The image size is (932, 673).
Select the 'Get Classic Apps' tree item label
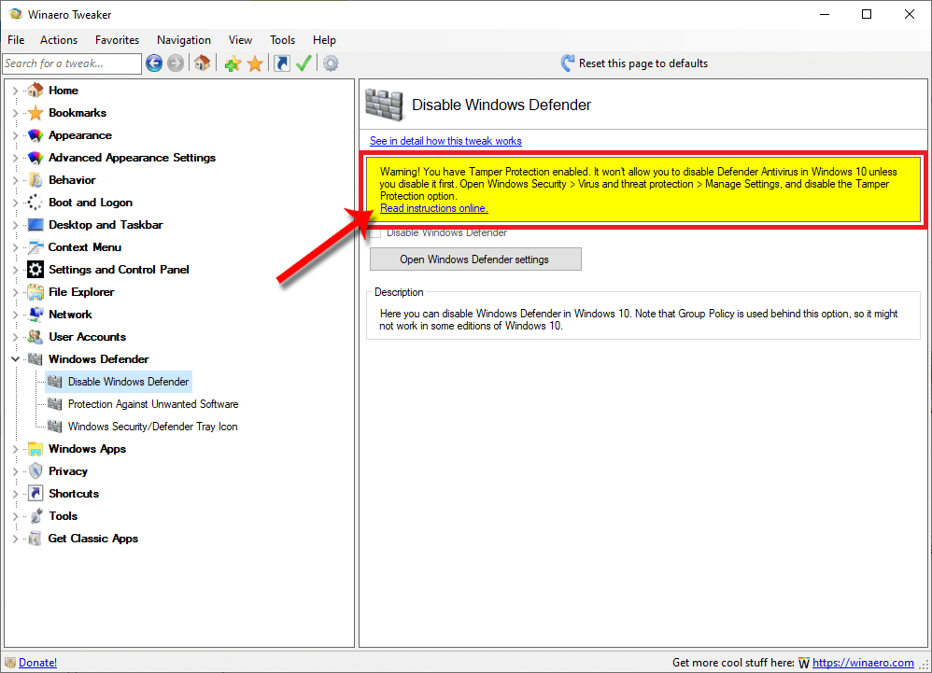pos(93,539)
